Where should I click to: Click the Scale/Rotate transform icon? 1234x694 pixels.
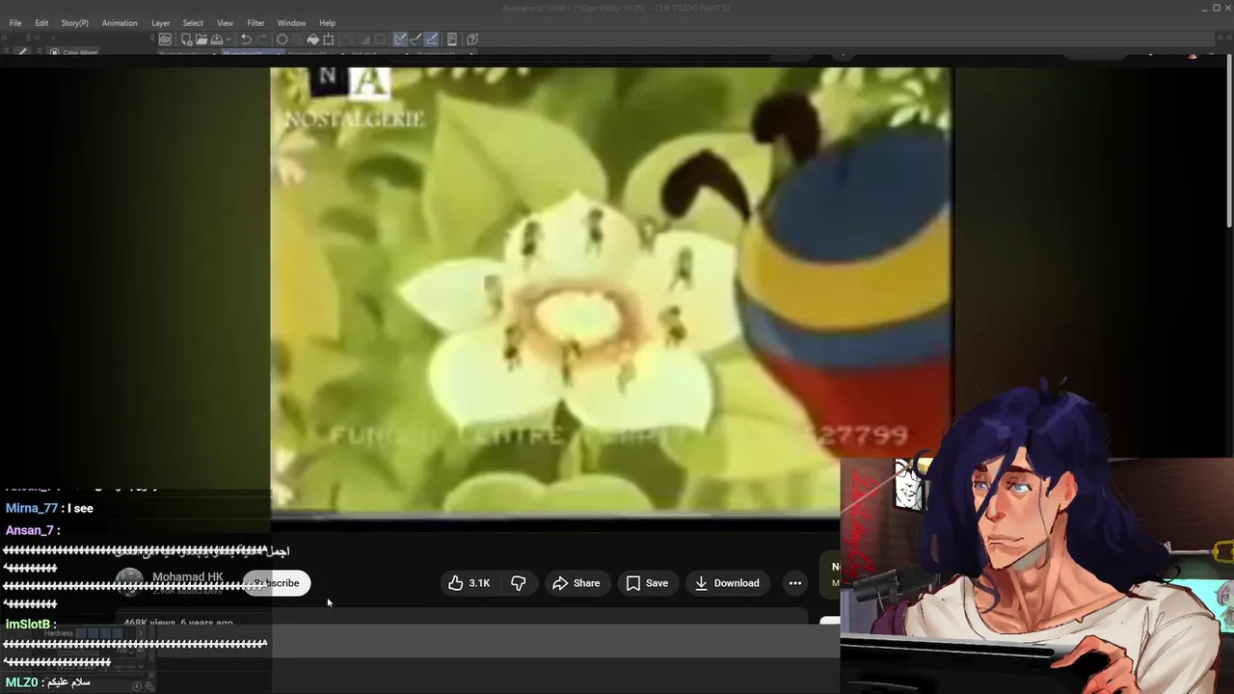click(x=329, y=40)
